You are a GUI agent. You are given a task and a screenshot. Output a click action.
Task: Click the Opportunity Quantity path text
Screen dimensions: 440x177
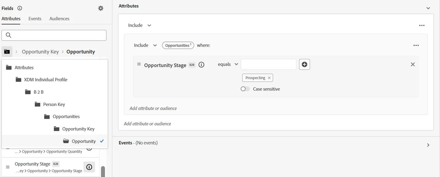pyautogui.click(x=48, y=152)
